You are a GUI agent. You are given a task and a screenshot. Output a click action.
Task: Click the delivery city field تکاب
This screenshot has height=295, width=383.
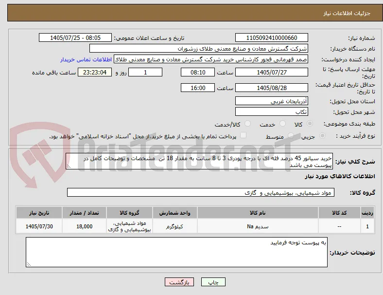[272, 111]
